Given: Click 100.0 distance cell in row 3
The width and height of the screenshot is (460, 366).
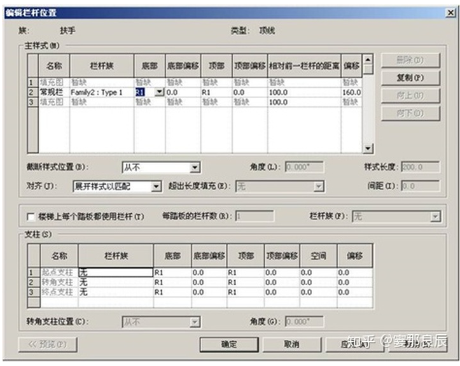Looking at the screenshot, I should coord(304,102).
